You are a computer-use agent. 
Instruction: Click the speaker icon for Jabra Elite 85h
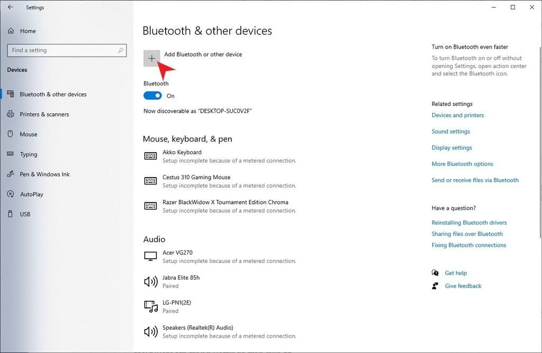click(x=151, y=281)
